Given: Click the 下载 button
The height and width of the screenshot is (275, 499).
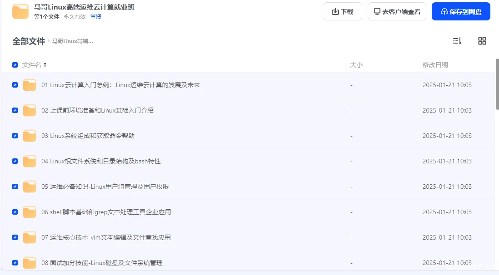Looking at the screenshot, I should click(342, 12).
